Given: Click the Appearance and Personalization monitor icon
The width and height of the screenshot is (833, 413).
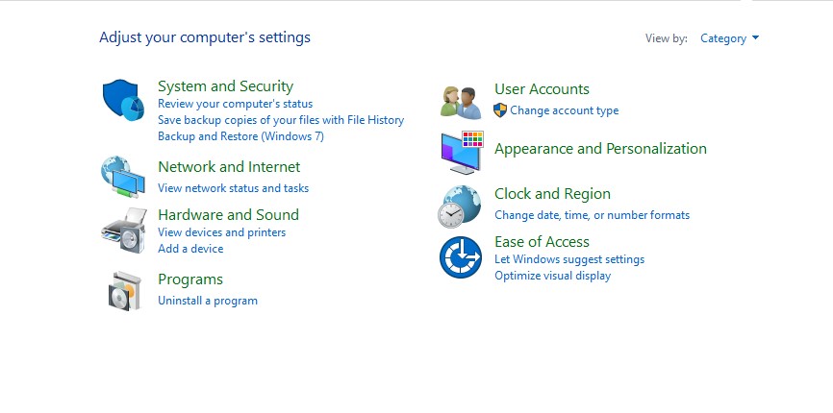Looking at the screenshot, I should (x=462, y=153).
